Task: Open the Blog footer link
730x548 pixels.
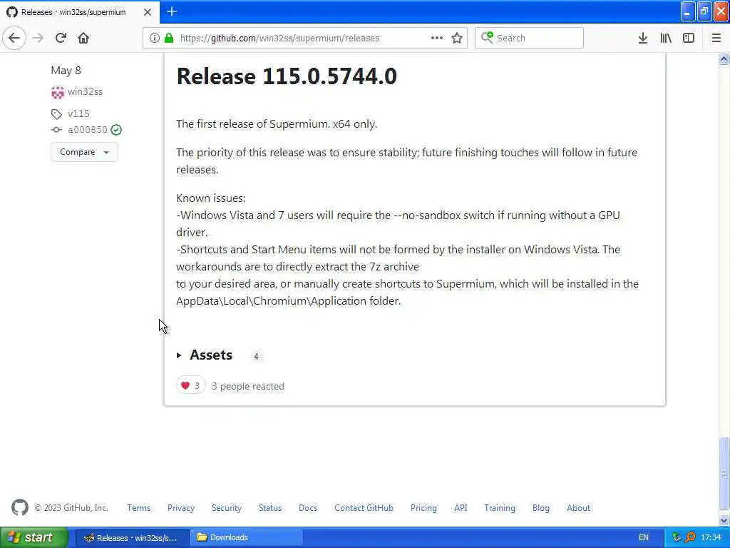Action: click(x=541, y=508)
